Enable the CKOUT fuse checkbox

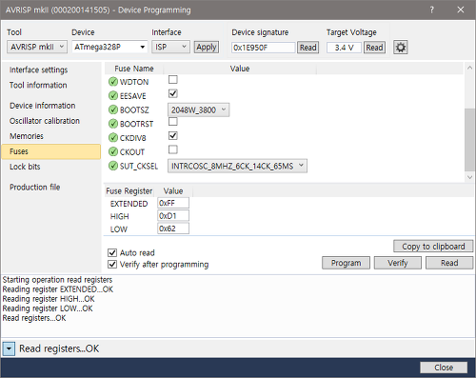click(173, 149)
